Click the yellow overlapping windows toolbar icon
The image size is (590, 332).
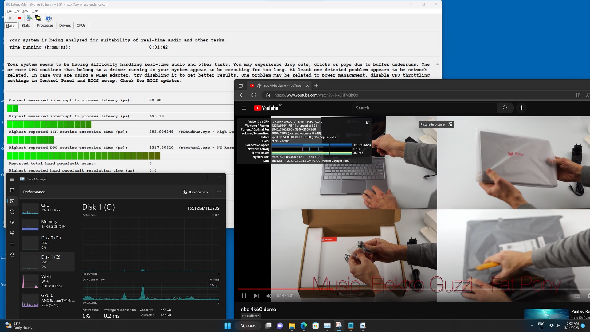(38, 18)
